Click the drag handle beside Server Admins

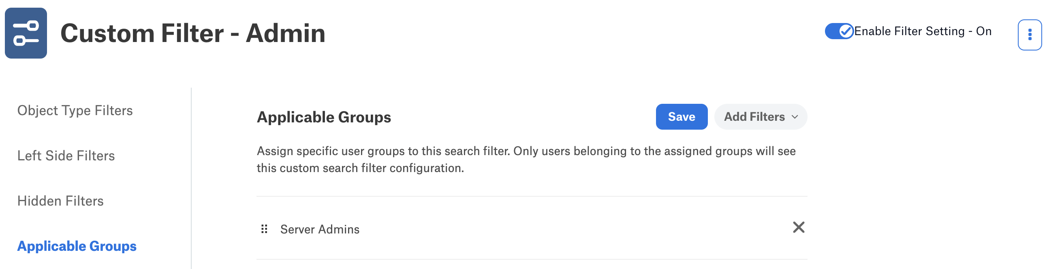[265, 228]
